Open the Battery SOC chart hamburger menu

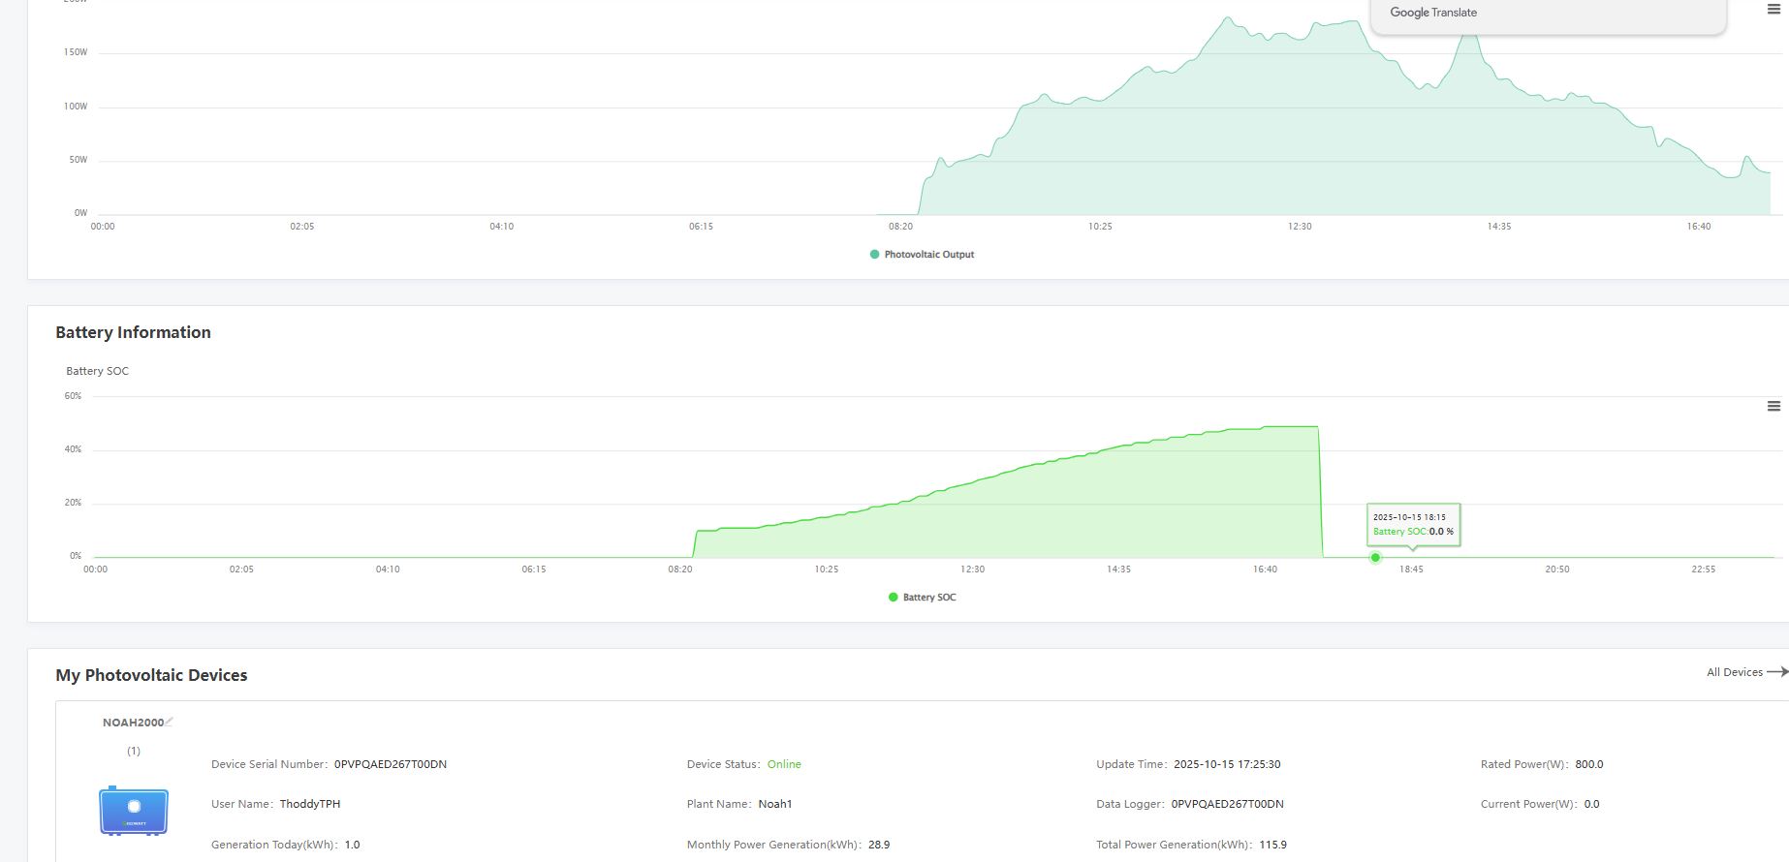coord(1773,407)
